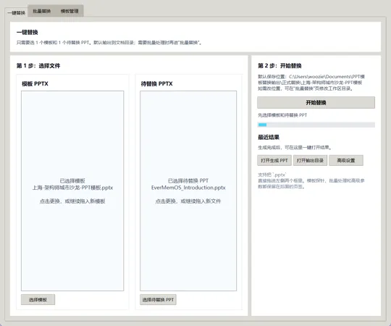Click the 支持把 .pptx help text
The width and height of the screenshot is (391, 326).
click(x=311, y=180)
